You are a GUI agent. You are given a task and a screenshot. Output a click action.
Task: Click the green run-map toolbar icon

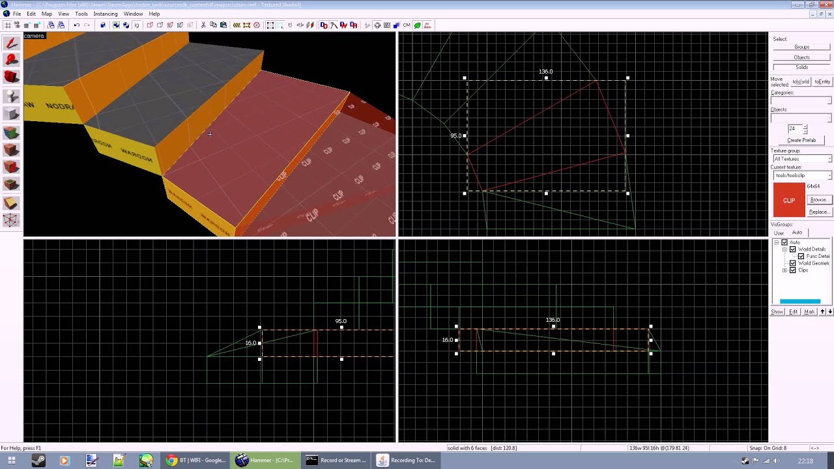coord(417,25)
